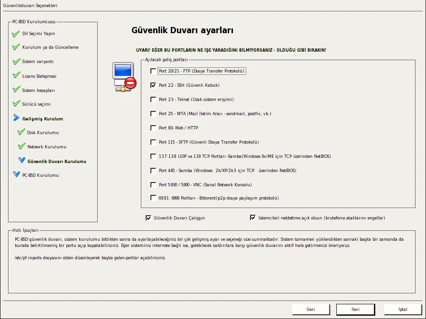Select Disk Kurulumu sub-step
426x319 pixels.
[x=43, y=133]
